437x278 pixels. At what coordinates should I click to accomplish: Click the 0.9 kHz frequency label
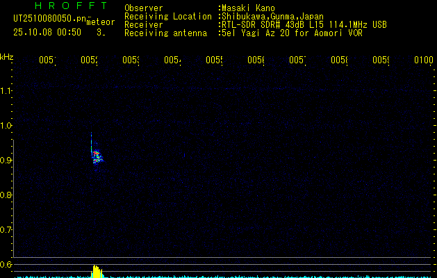coord(6,161)
